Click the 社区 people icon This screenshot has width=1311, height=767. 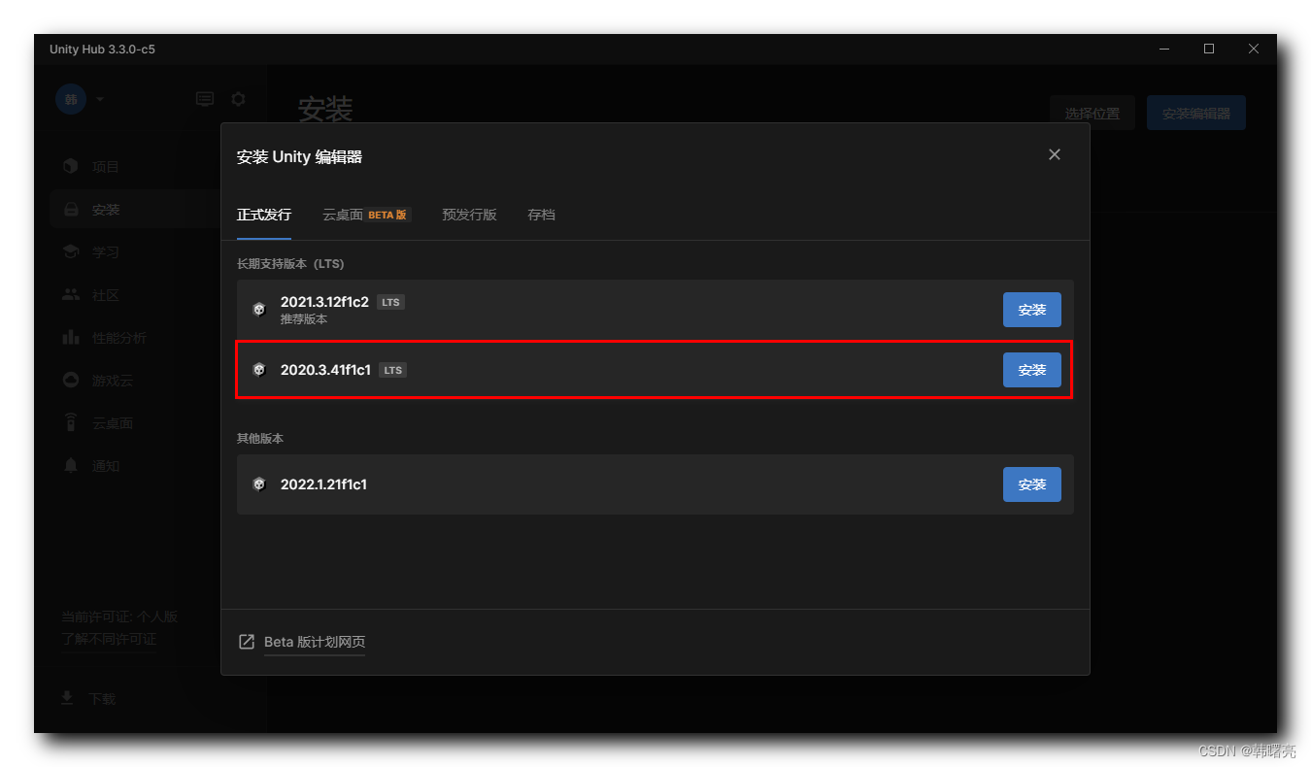(71, 295)
